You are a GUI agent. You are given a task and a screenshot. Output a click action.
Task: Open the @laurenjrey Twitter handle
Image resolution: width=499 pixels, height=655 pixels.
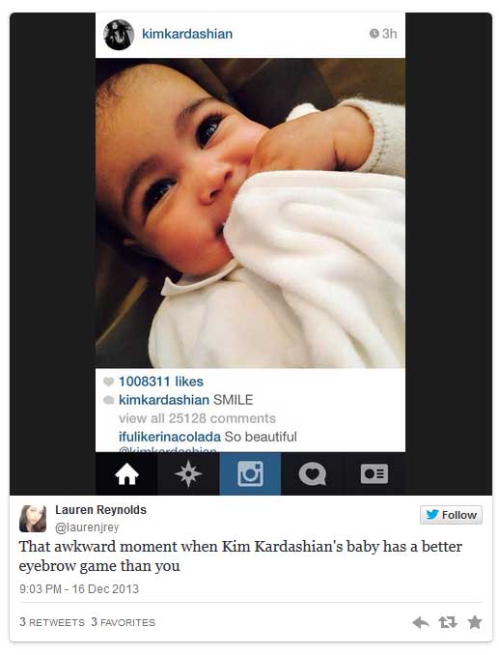click(87, 527)
